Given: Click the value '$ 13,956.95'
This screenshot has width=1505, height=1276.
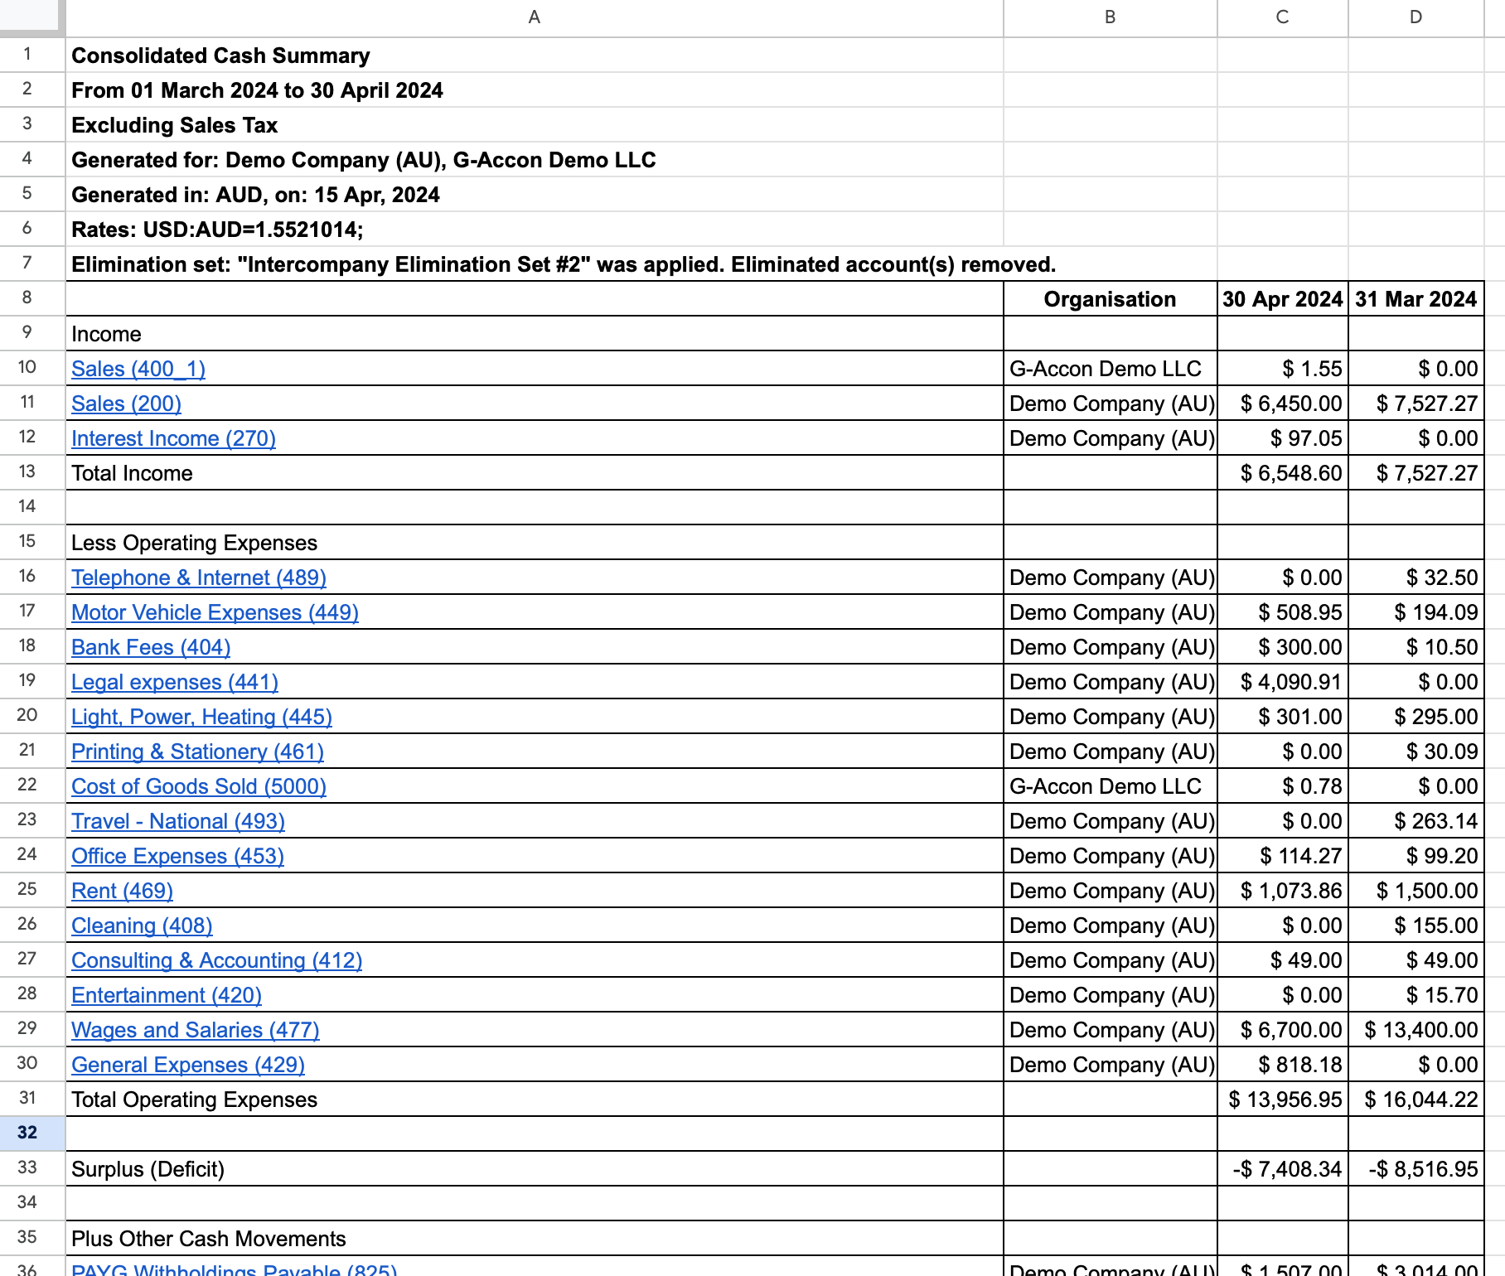Looking at the screenshot, I should pos(1283,1100).
